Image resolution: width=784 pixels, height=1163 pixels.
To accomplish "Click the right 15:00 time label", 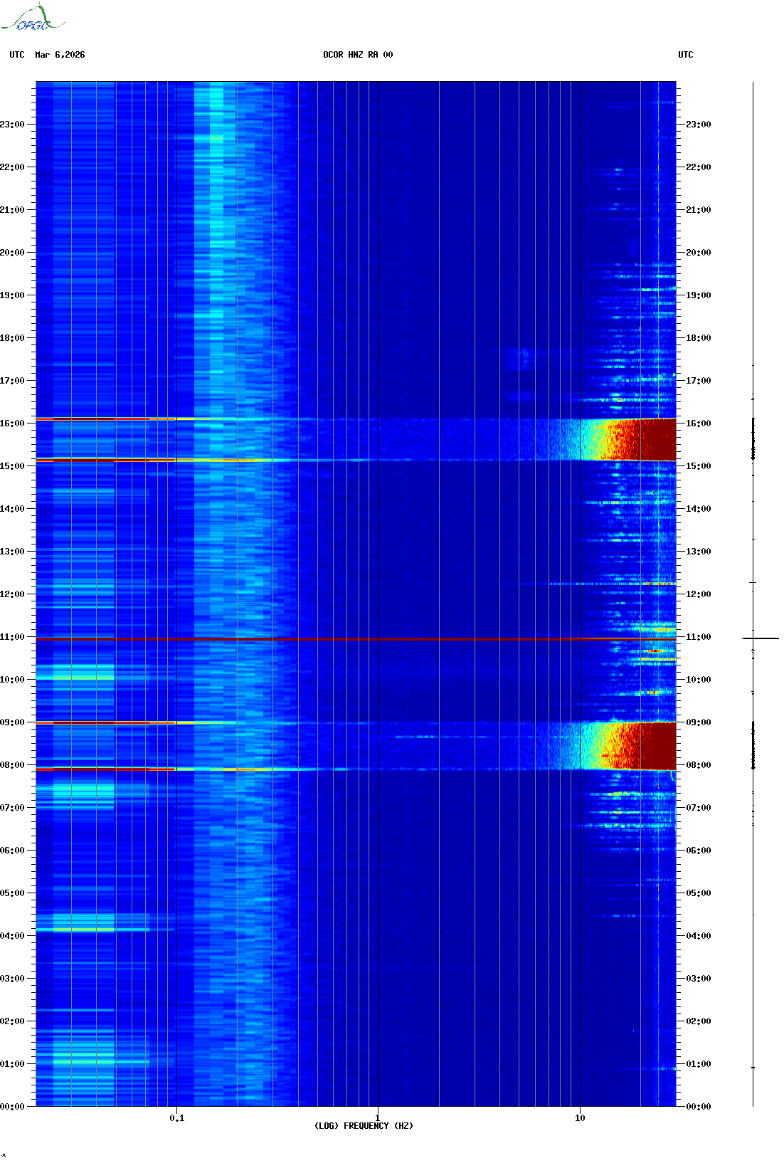I will pyautogui.click(x=698, y=466).
